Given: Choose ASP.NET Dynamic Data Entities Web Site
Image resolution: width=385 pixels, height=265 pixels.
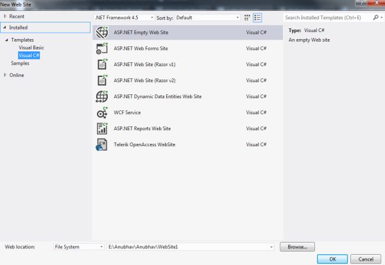Looking at the screenshot, I should pyautogui.click(x=187, y=96).
